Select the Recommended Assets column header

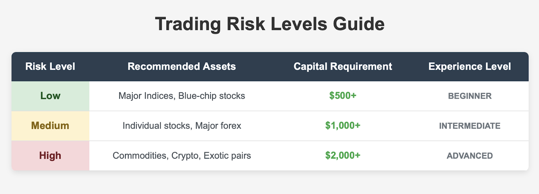click(182, 66)
